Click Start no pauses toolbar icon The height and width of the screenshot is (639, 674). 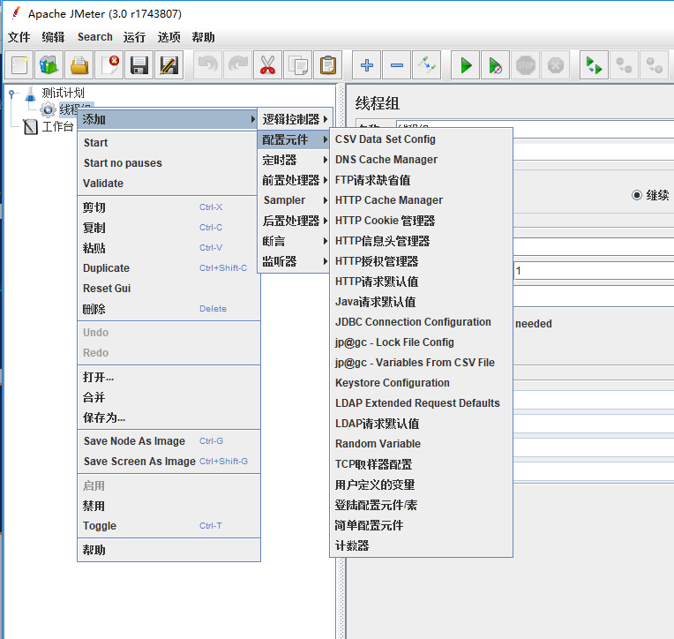pos(496,65)
